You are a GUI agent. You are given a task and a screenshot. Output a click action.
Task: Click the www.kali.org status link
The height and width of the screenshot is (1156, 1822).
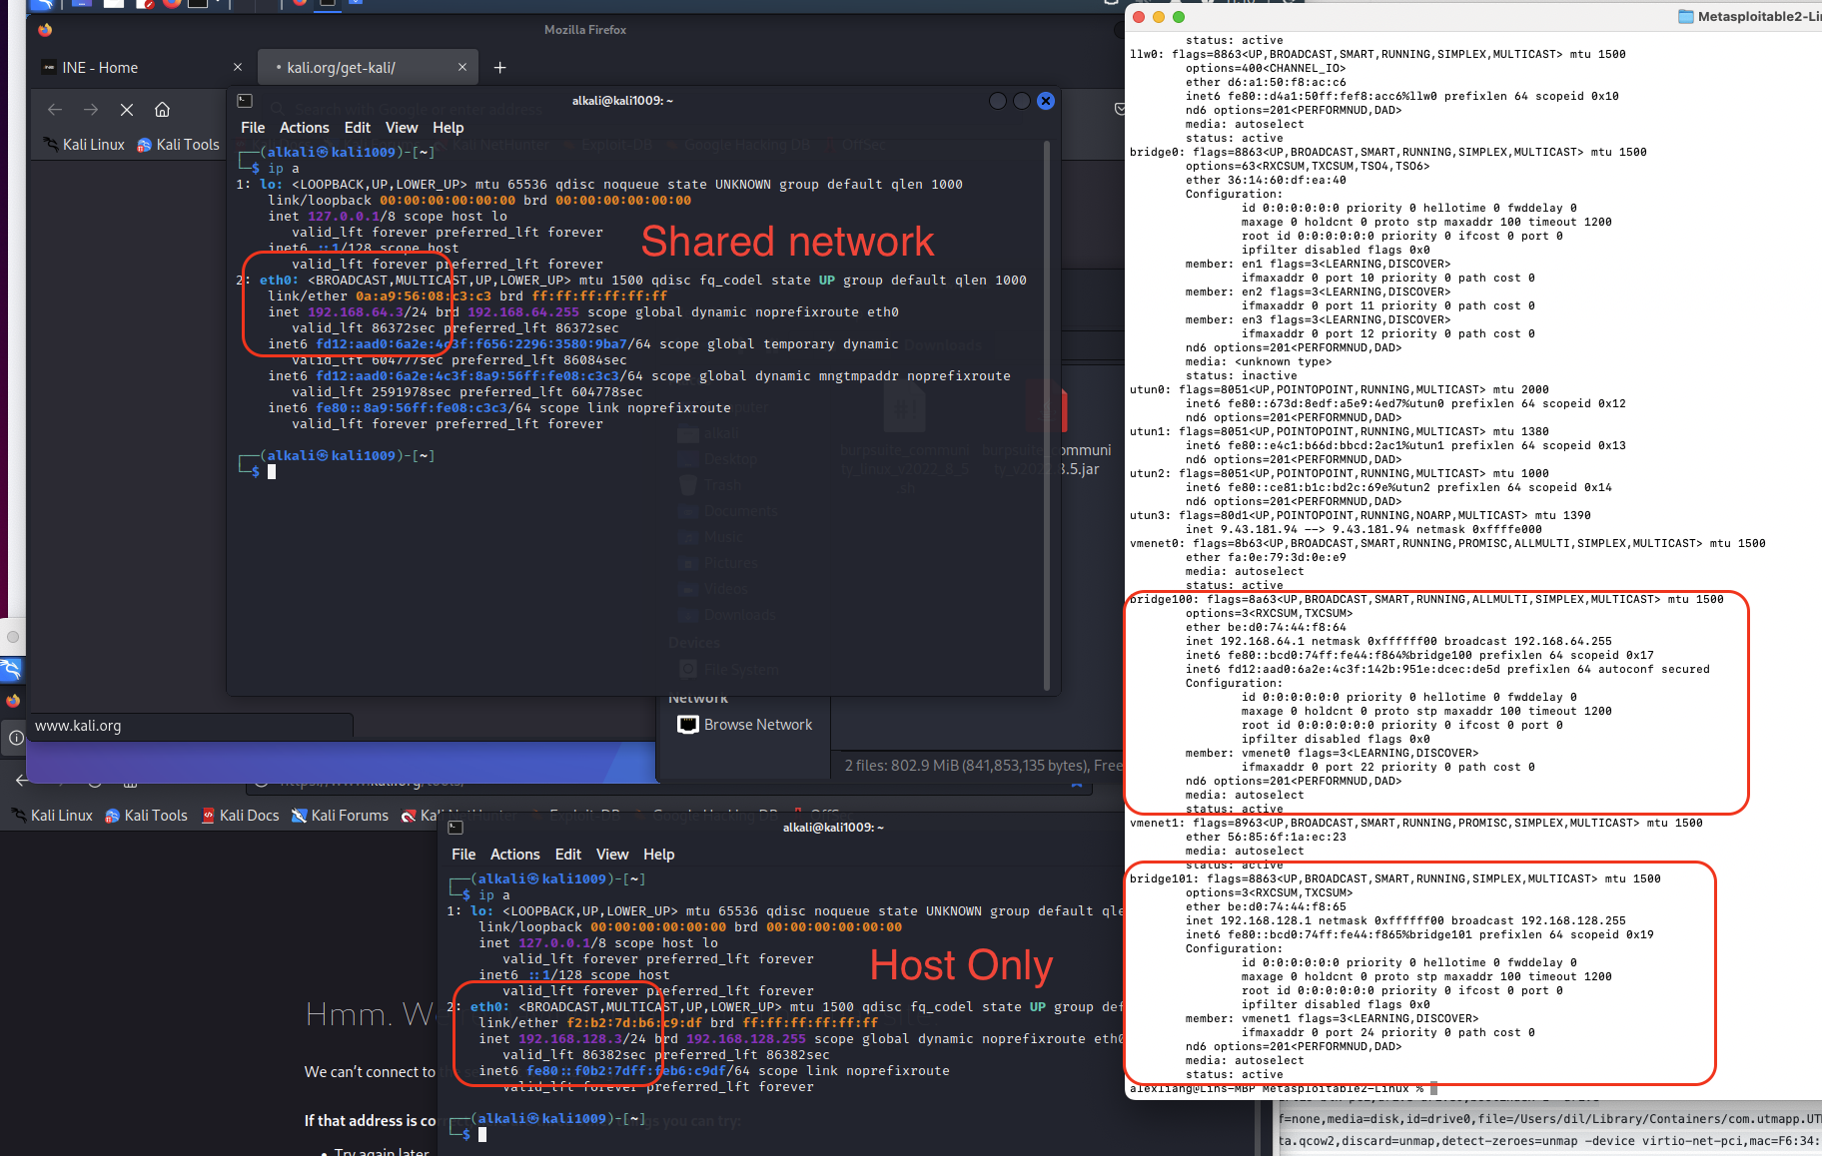coord(78,726)
